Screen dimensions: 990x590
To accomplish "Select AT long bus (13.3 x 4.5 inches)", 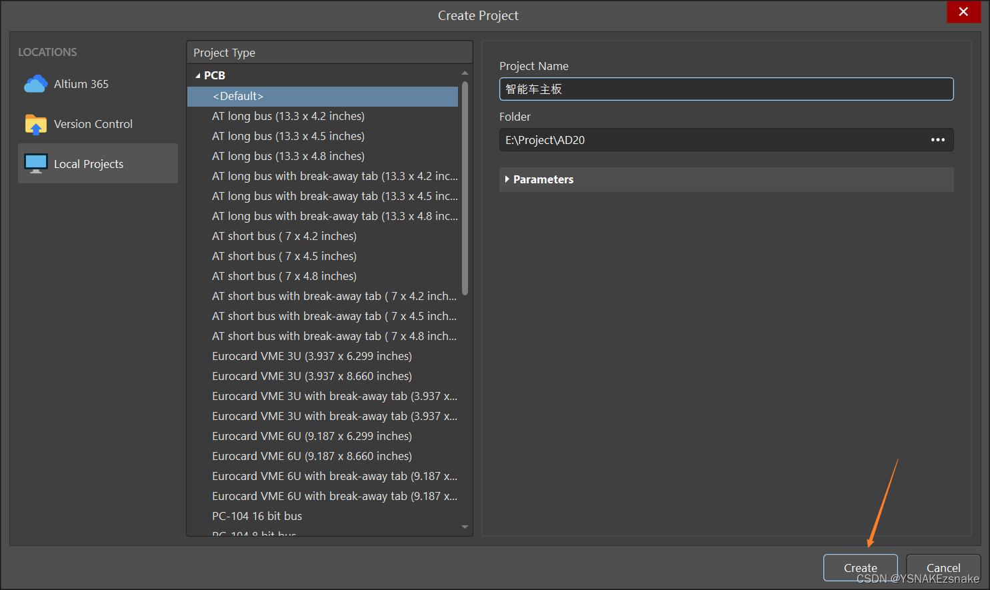I will click(x=323, y=136).
